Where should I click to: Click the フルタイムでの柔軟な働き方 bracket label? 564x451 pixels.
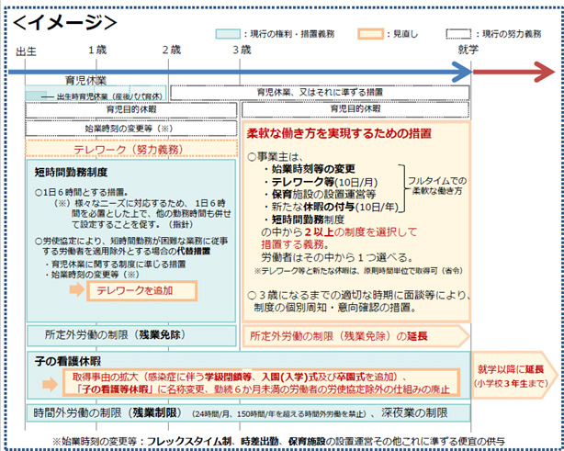[x=437, y=186]
